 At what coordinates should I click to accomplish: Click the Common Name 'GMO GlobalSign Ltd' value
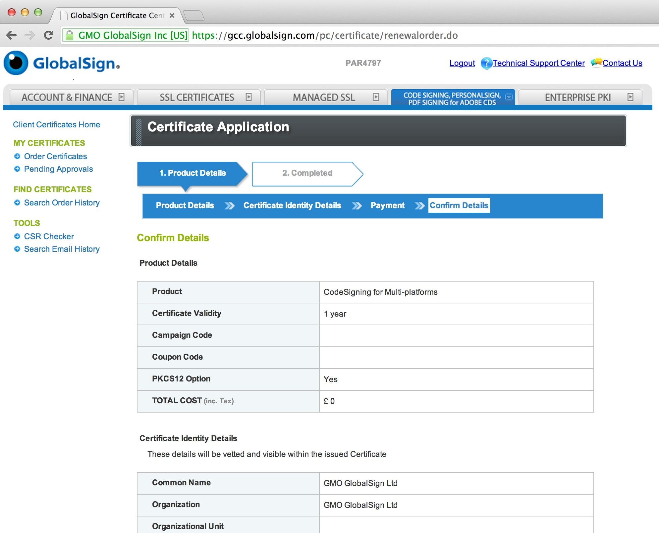(x=360, y=483)
